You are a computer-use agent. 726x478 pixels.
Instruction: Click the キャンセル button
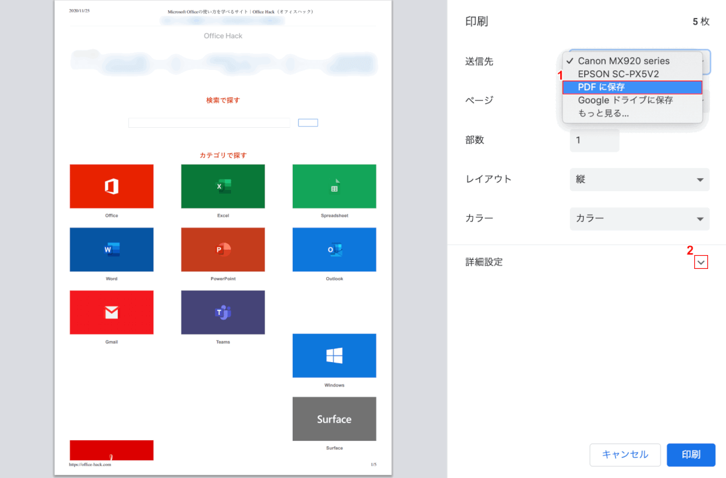625,455
